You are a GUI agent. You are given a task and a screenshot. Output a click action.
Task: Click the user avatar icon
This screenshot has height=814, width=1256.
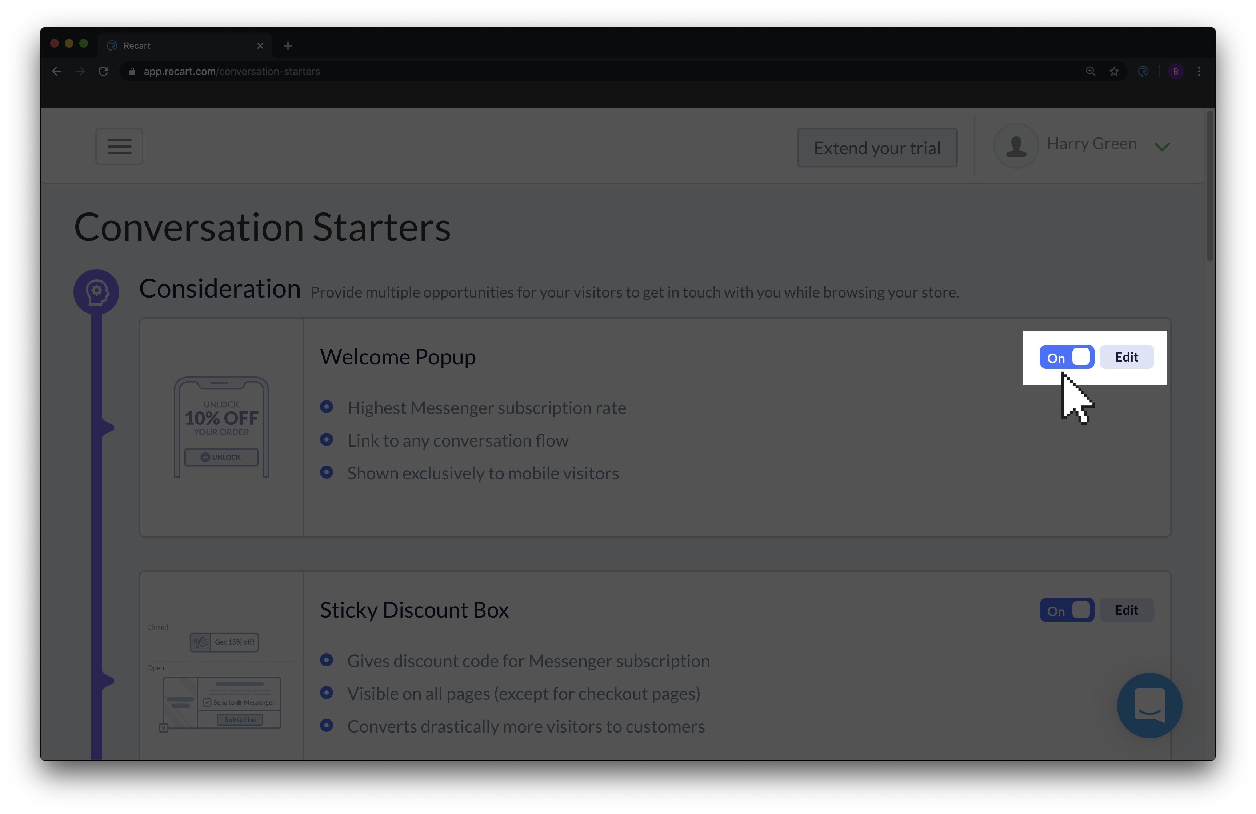tap(1016, 146)
